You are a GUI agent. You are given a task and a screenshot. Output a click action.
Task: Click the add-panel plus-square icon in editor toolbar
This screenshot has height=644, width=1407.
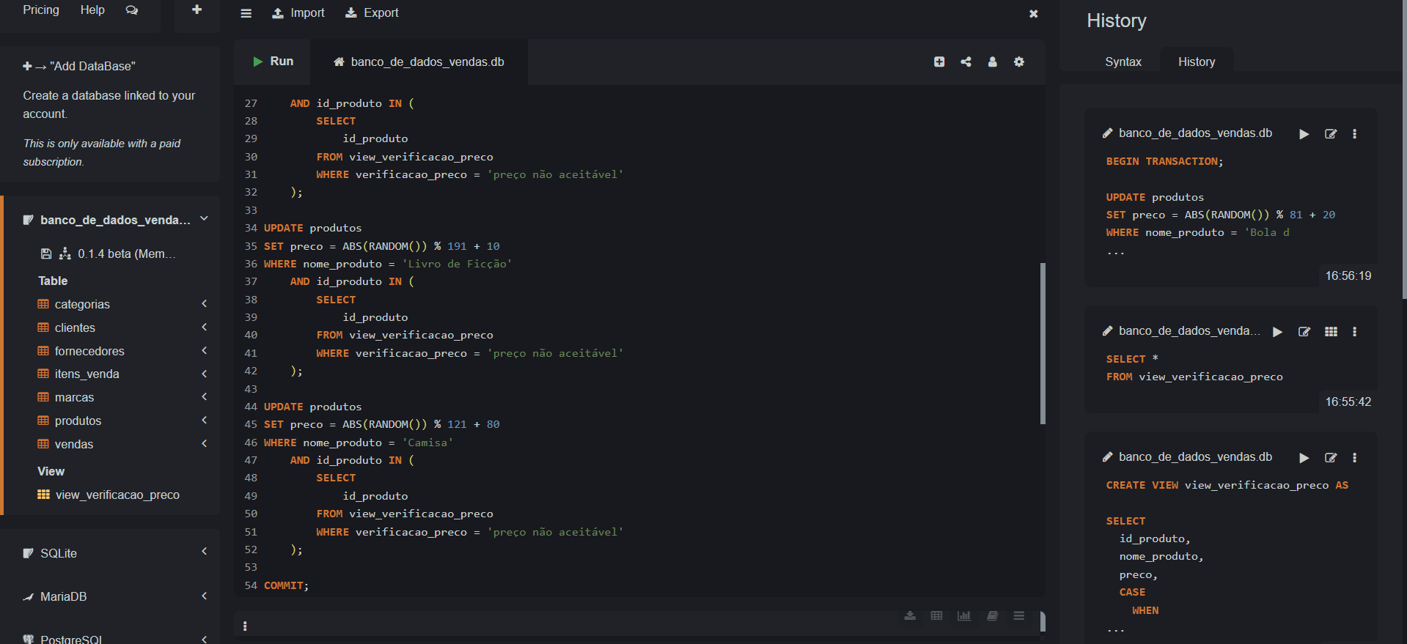pos(939,62)
